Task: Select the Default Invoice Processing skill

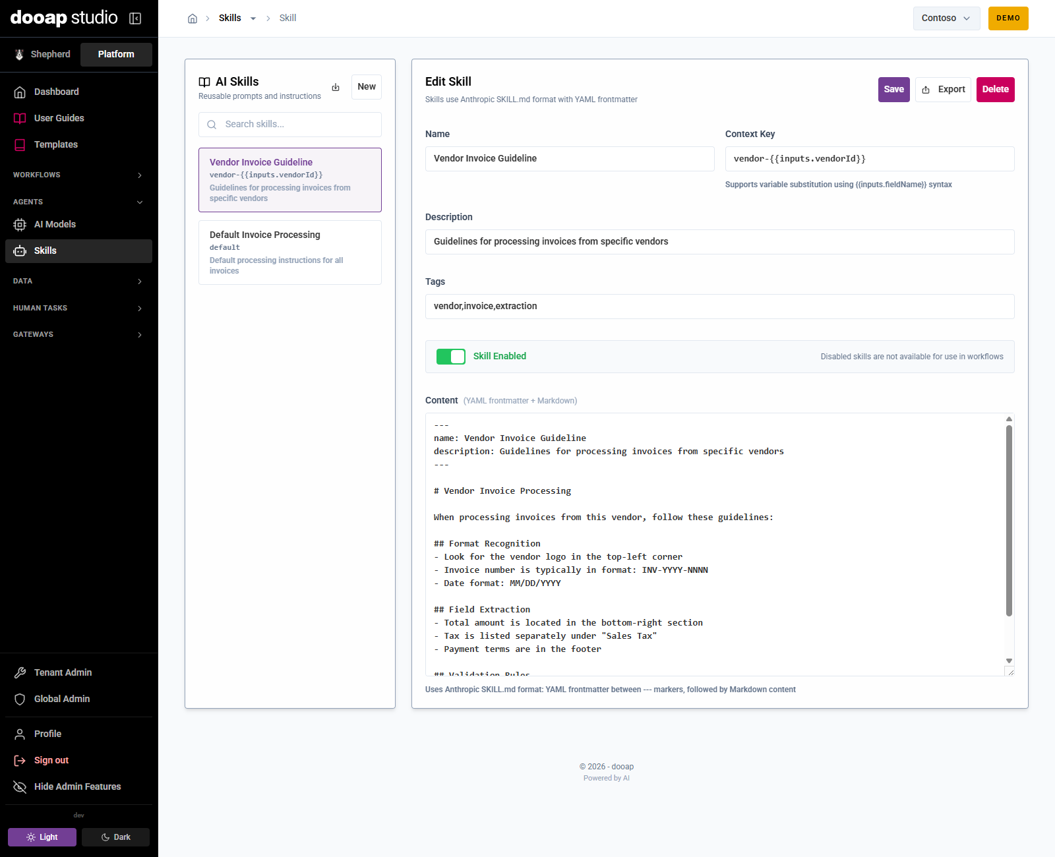Action: (290, 252)
